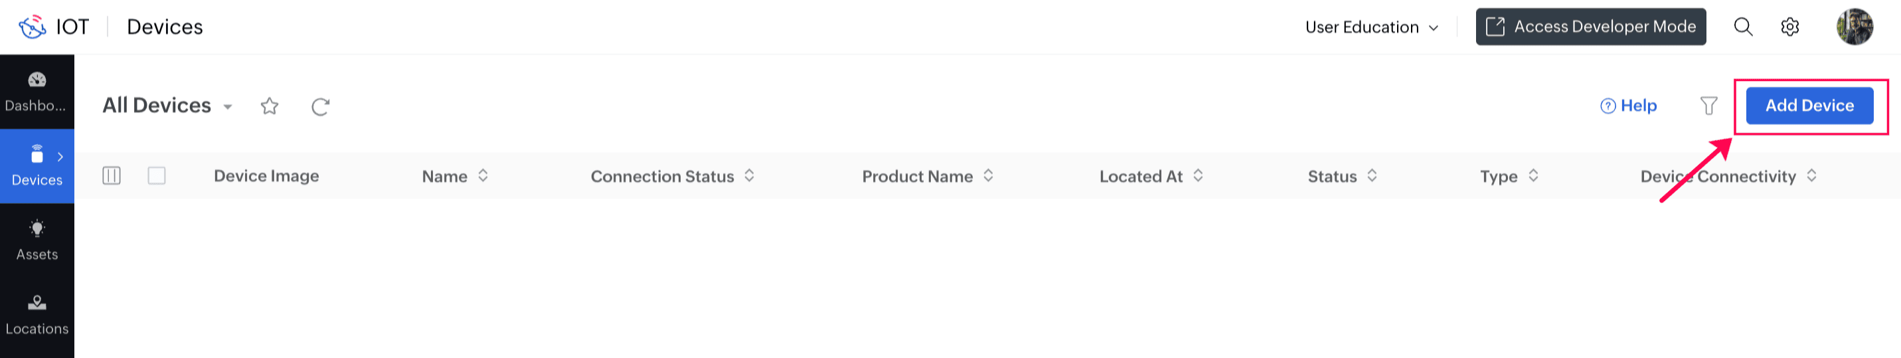Open the search magnifier icon
Viewport: 1901px width, 358px height.
coord(1743,27)
